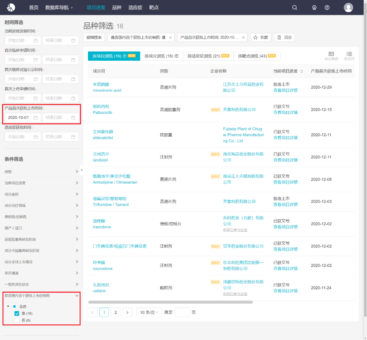
Task: Open the 项目进度 navigation item
Action: (96, 7)
